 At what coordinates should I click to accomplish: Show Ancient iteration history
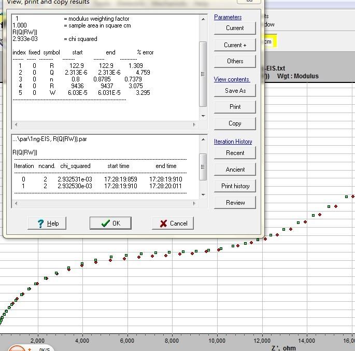coord(235,170)
